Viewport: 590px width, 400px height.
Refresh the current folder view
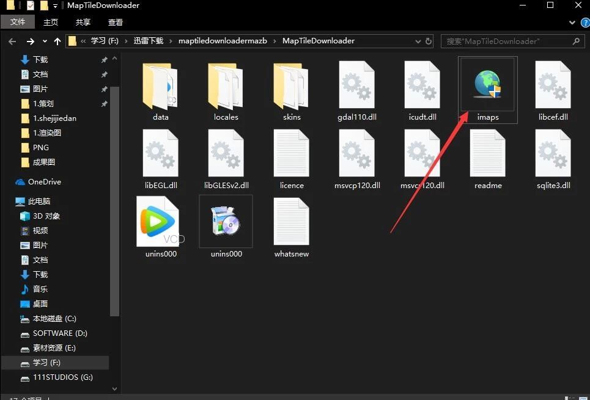(428, 41)
